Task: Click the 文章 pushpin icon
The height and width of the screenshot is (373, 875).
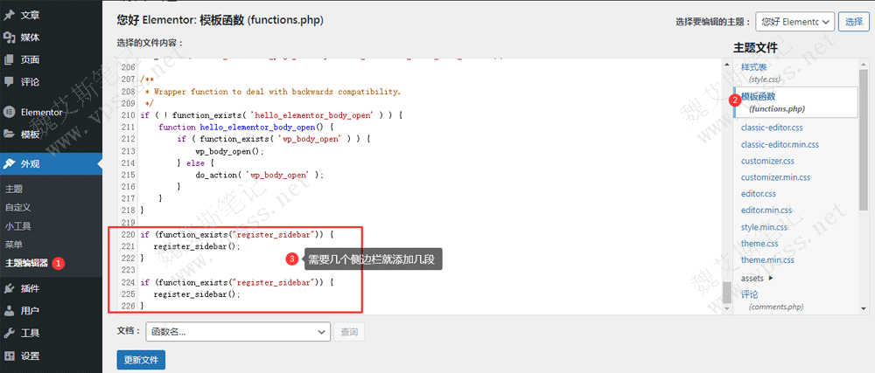Action: tap(9, 15)
